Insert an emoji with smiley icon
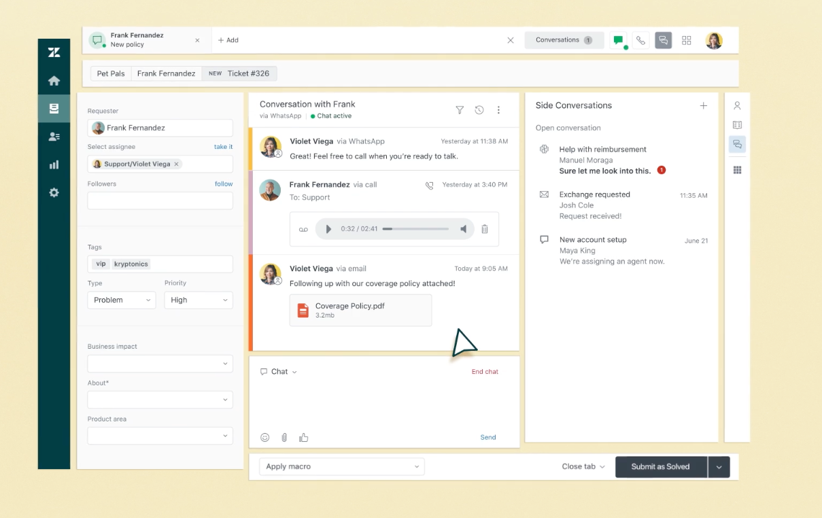Image resolution: width=822 pixels, height=518 pixels. pos(265,438)
